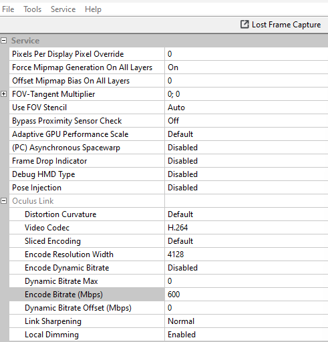Select Pose Injection label
This screenshot has width=328, height=342.
[x=37, y=188]
